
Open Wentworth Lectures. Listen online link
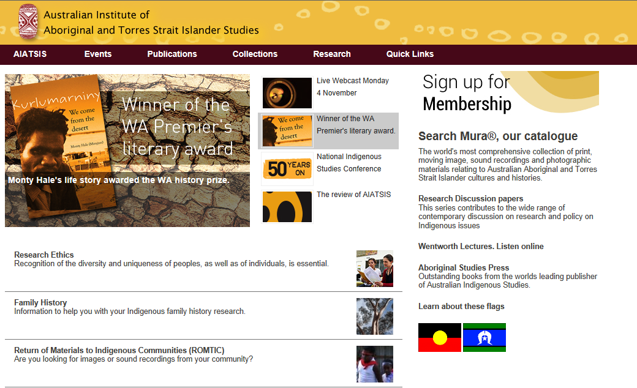481,247
